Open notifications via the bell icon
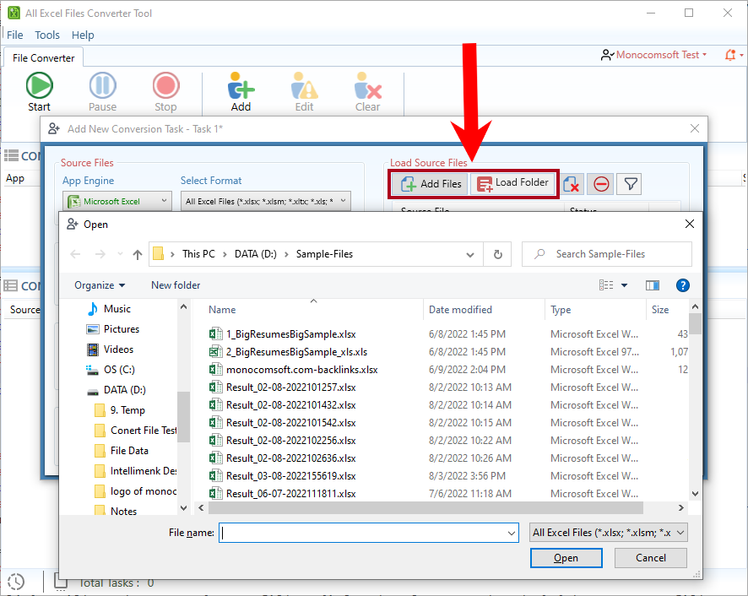 click(x=729, y=54)
